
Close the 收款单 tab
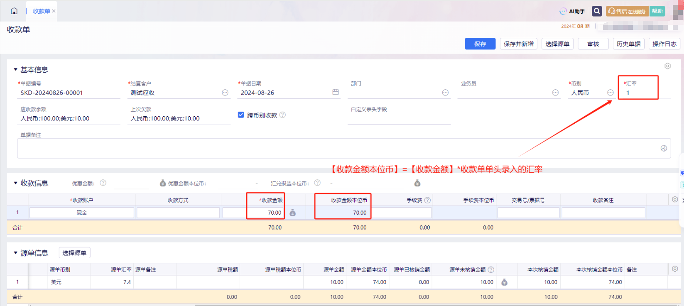click(54, 11)
